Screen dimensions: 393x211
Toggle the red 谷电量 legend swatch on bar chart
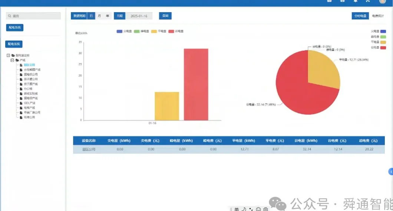(x=171, y=31)
